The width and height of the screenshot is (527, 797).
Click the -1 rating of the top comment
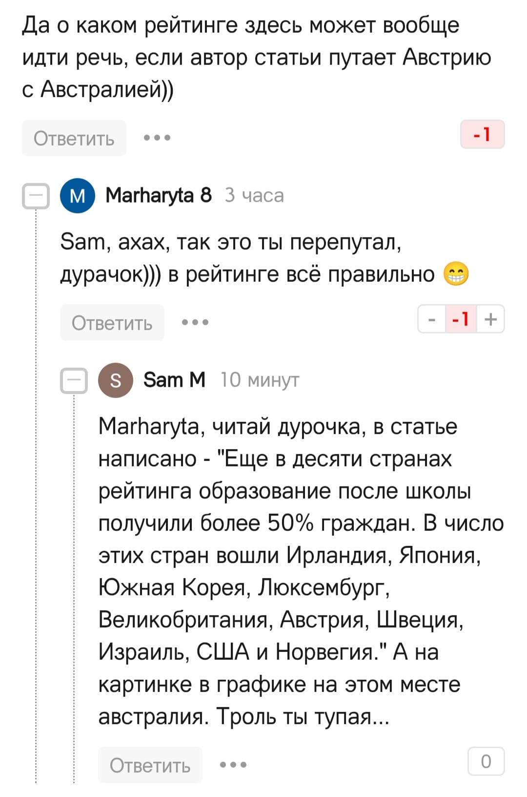coord(482,134)
